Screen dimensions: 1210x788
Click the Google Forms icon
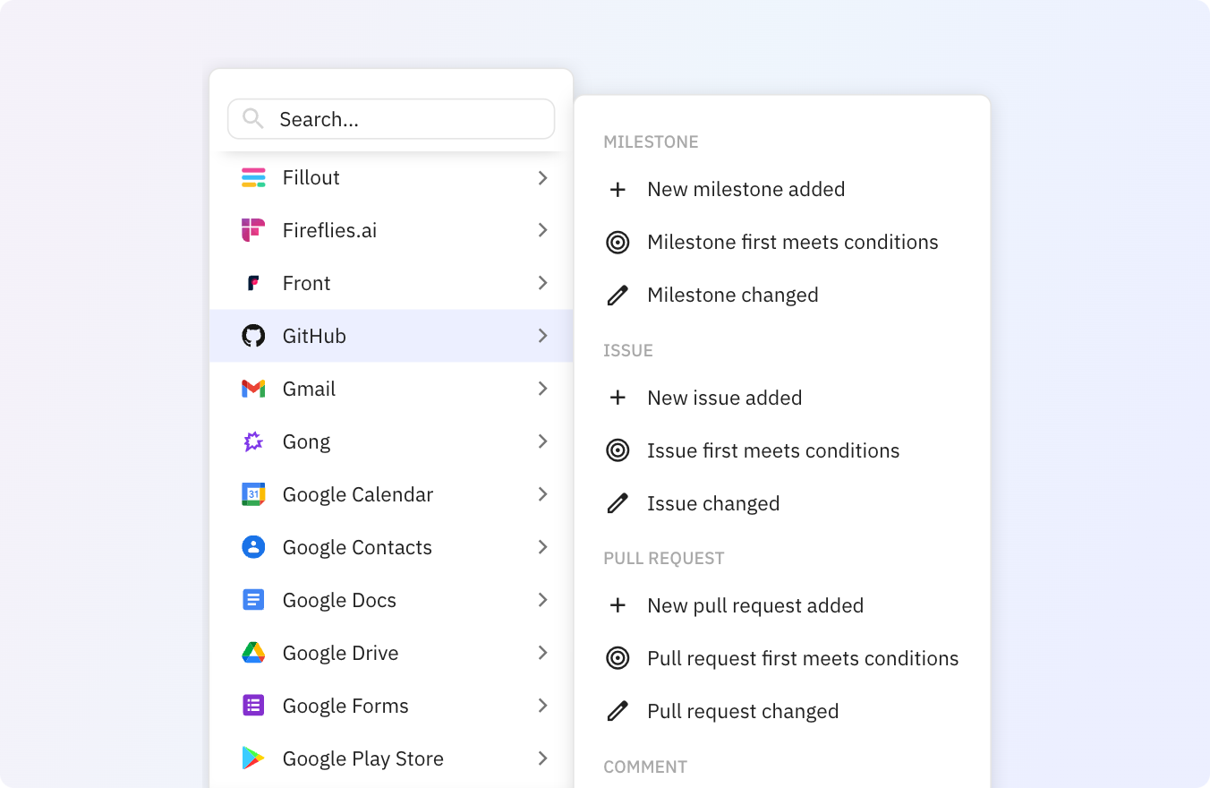(x=253, y=706)
